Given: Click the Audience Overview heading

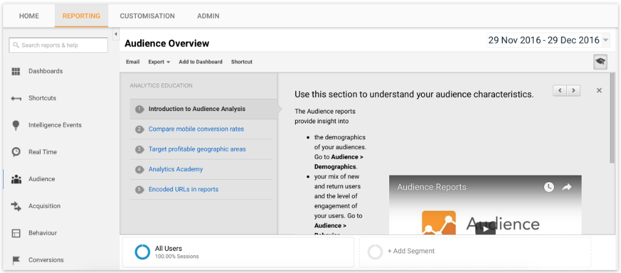Looking at the screenshot, I should pos(167,44).
